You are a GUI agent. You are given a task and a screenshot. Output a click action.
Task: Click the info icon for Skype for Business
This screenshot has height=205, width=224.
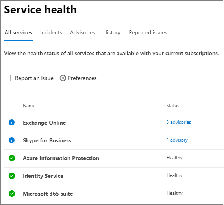(x=11, y=140)
